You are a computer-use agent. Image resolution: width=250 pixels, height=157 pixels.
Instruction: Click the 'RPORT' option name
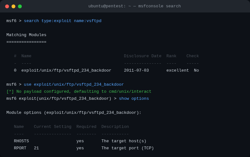[20, 148]
